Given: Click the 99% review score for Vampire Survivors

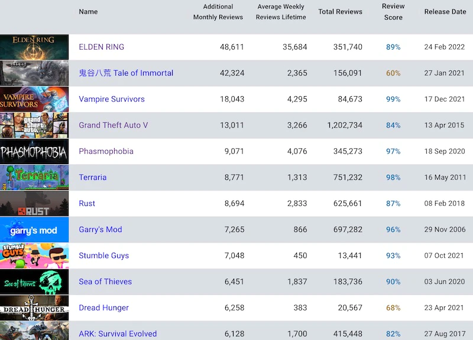Looking at the screenshot, I should coord(393,99).
